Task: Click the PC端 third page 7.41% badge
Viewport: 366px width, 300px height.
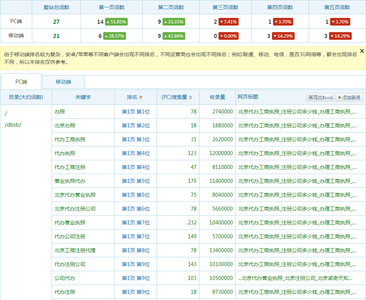Action: point(228,22)
